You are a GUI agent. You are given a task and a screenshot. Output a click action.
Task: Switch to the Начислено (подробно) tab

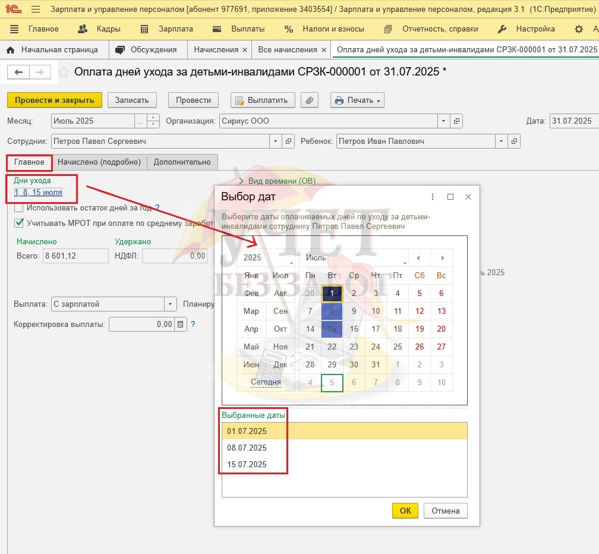(99, 162)
